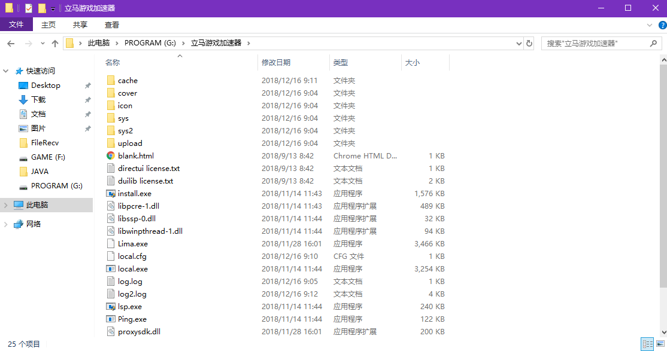Select the upload folder name

coord(130,143)
